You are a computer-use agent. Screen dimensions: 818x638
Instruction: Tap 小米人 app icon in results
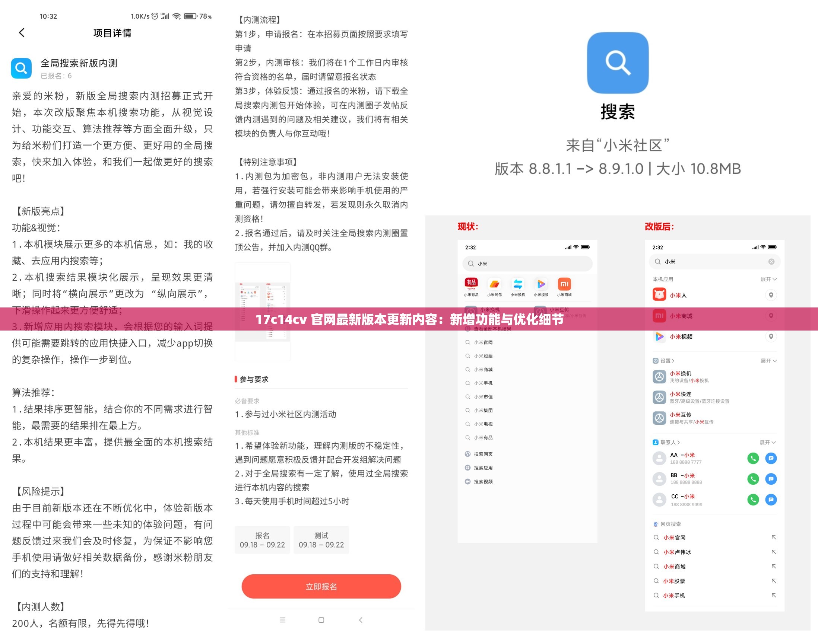(659, 294)
